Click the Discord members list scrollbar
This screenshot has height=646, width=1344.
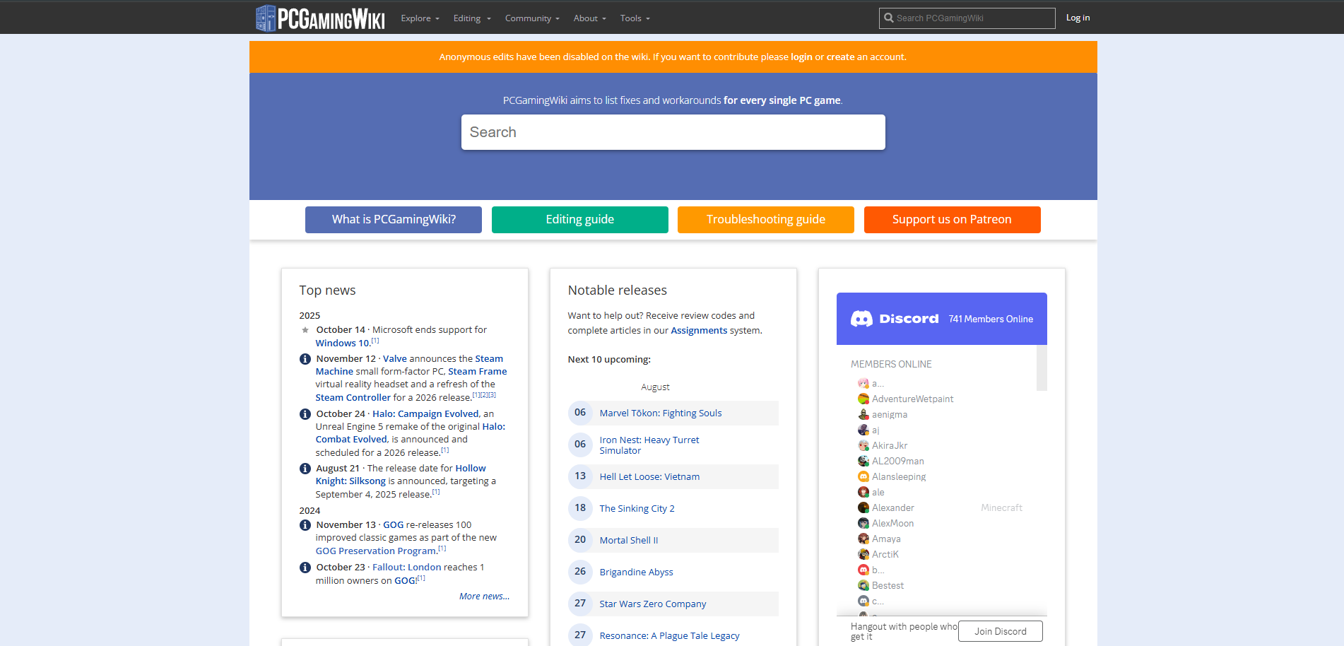point(1042,368)
